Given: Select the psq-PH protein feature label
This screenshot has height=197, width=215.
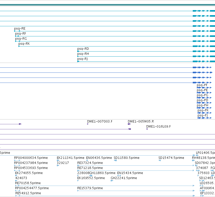Looking at the screenshot, I should tap(203, 105).
